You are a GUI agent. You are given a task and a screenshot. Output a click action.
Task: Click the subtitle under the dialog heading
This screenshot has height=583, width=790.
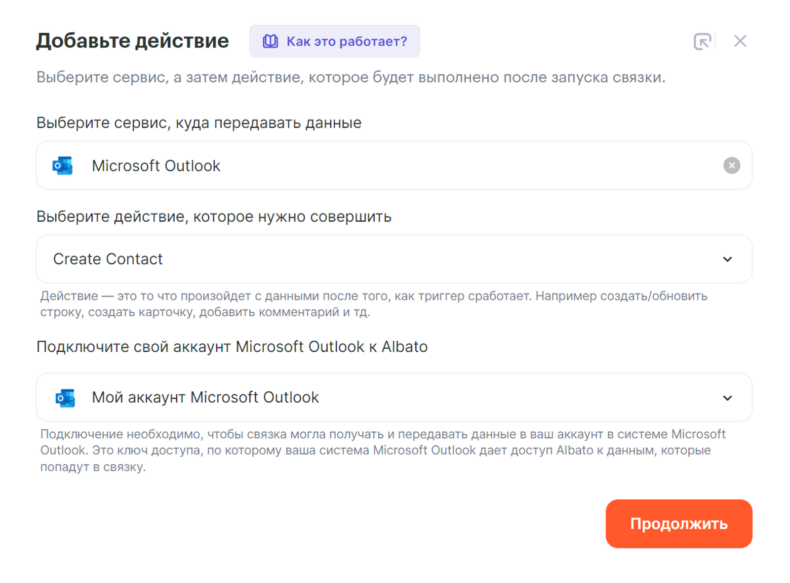pyautogui.click(x=351, y=78)
